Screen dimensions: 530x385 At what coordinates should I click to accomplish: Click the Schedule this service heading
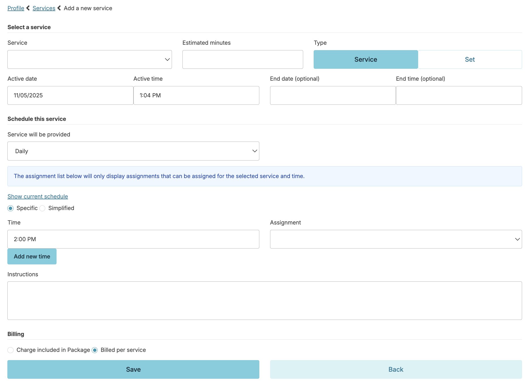pos(37,119)
